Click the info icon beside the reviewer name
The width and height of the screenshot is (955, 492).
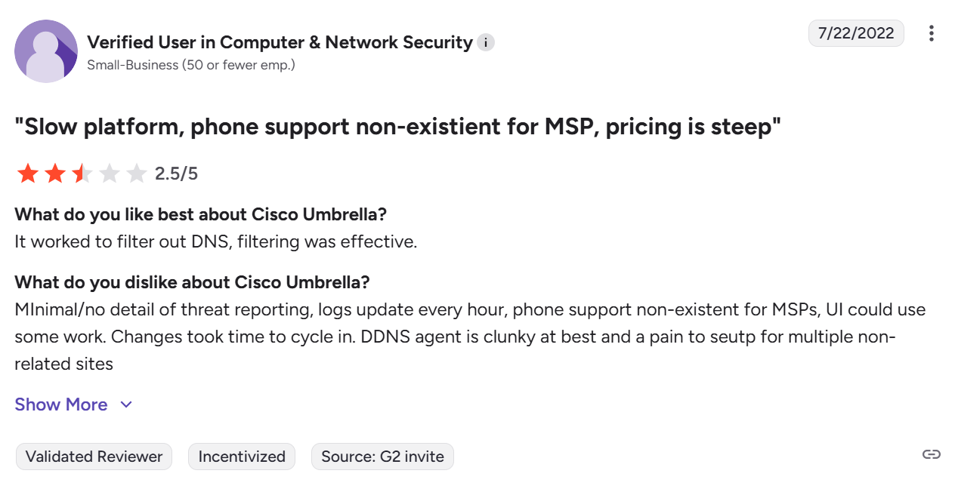click(486, 42)
